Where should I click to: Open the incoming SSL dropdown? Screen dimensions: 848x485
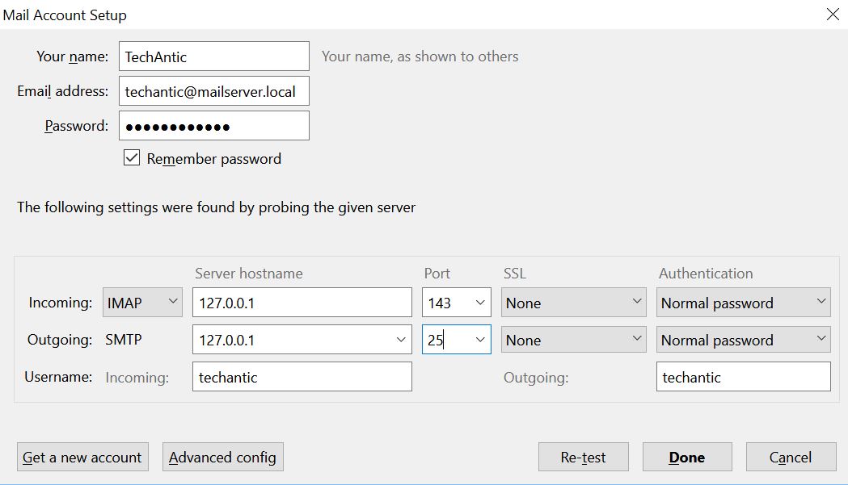[573, 303]
